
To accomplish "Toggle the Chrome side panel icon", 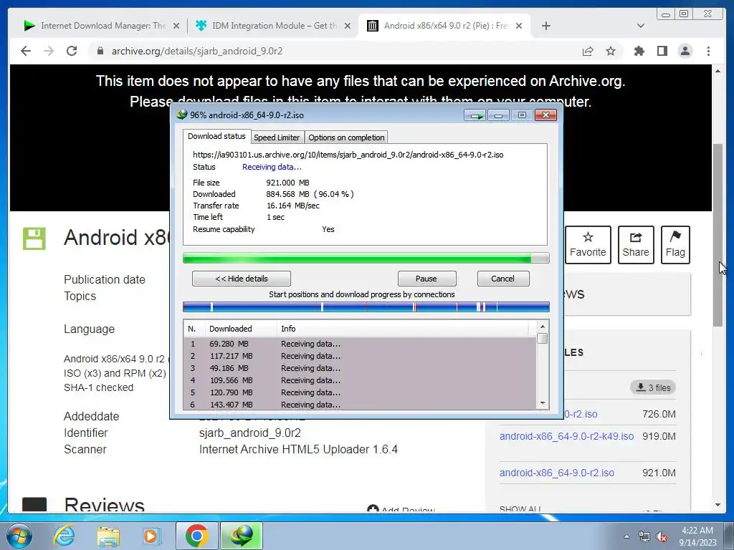I will point(662,51).
